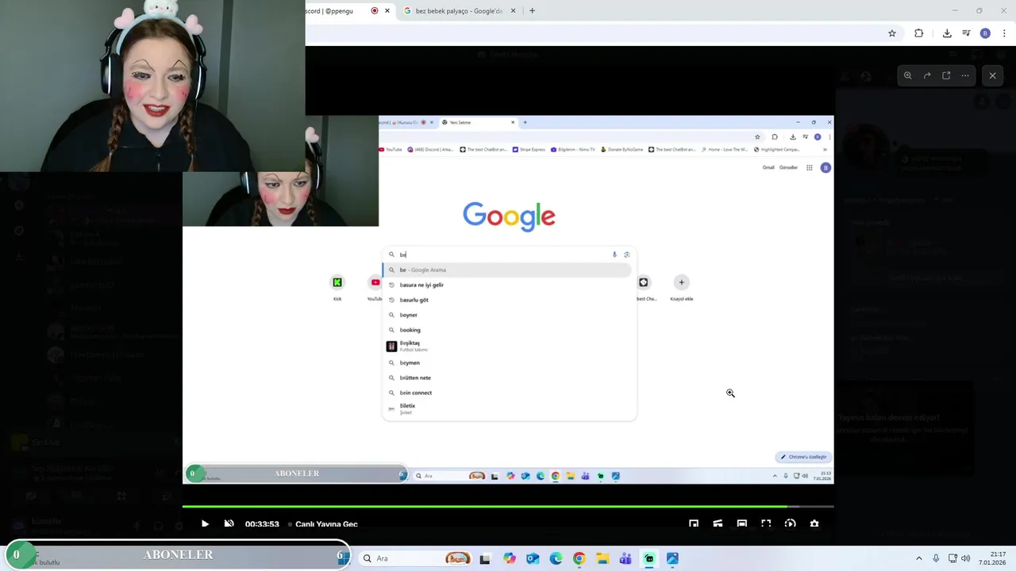Open Chrome extensions puzzle icon
The image size is (1016, 571).
[x=918, y=33]
